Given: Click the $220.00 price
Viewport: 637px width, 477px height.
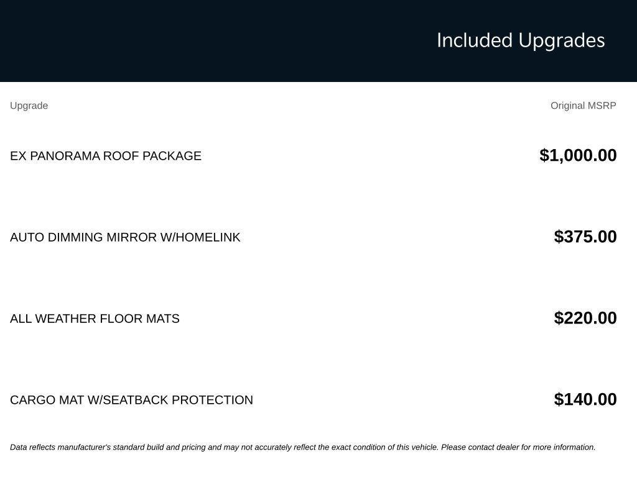Looking at the screenshot, I should point(585,318).
